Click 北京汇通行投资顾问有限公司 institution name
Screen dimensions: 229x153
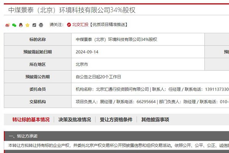tap(122, 89)
